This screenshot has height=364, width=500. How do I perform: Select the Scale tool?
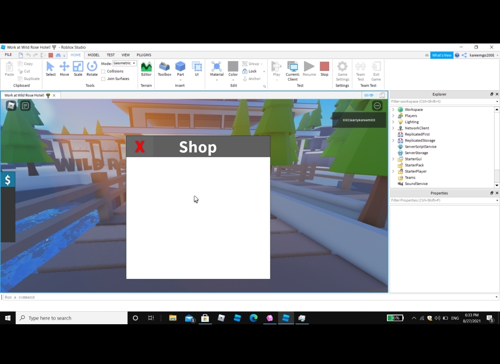point(78,69)
